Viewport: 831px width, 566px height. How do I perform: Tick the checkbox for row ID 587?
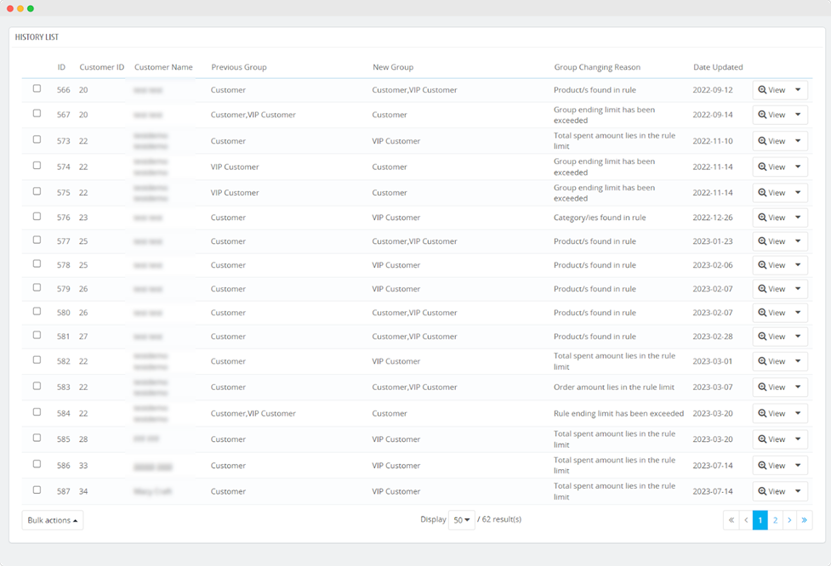(x=37, y=490)
